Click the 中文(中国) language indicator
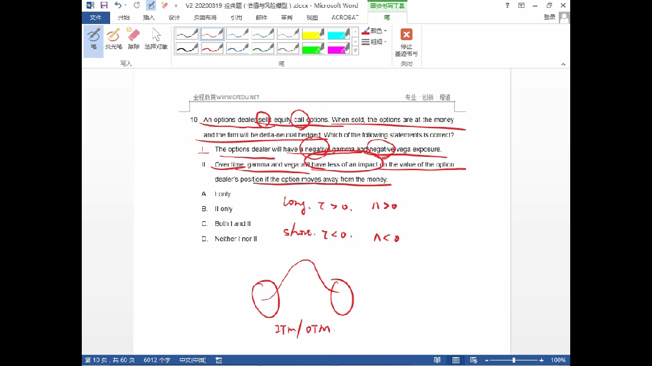Image resolution: width=652 pixels, height=366 pixels. click(x=192, y=360)
